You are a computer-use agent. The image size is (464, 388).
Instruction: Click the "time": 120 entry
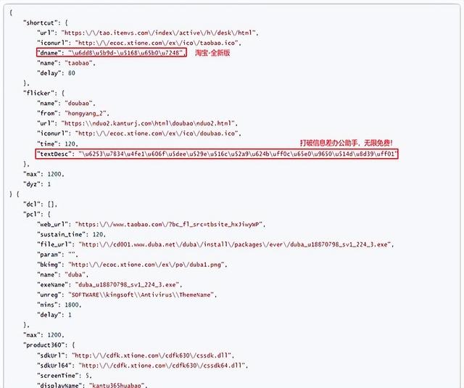tap(58, 144)
